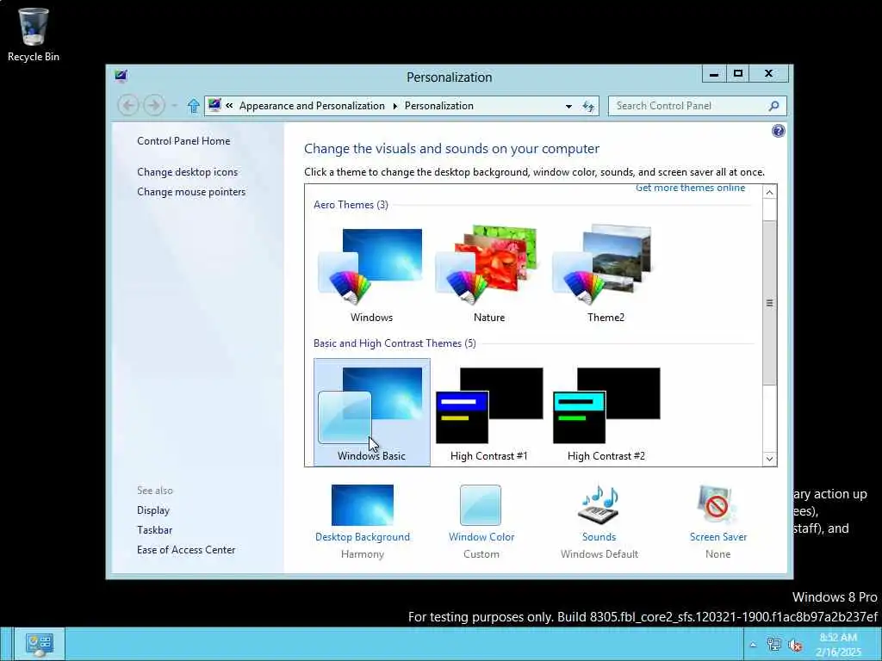Minimize the Personalization window
882x661 pixels.
pos(714,74)
